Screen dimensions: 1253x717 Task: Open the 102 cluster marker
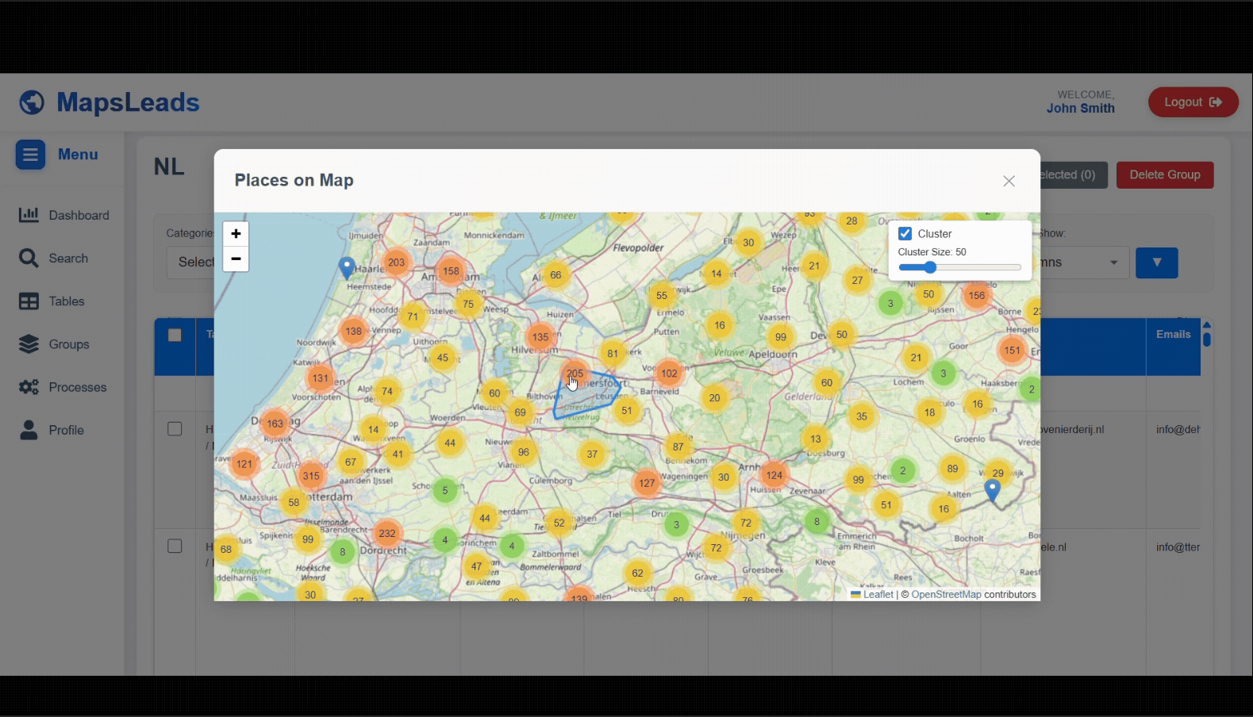coord(669,374)
